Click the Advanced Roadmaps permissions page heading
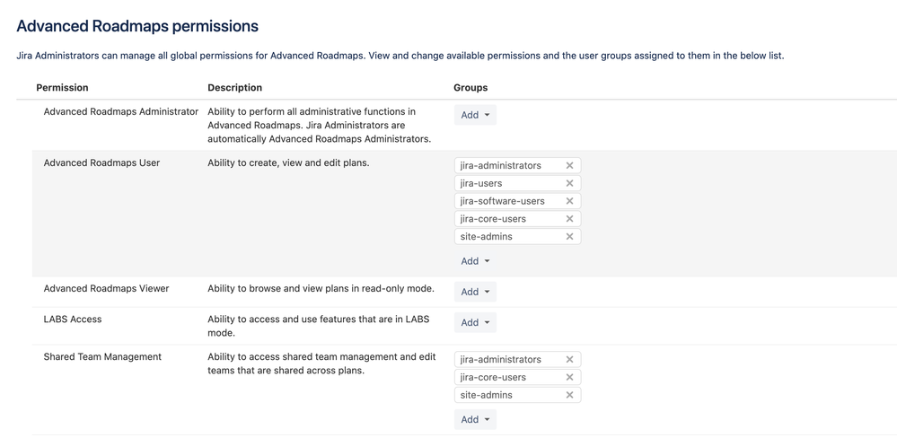 coord(137,27)
